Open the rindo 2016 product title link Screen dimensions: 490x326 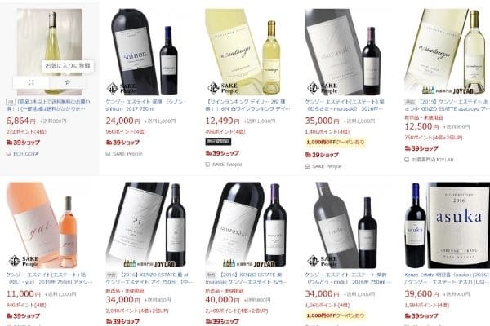pos(347,278)
